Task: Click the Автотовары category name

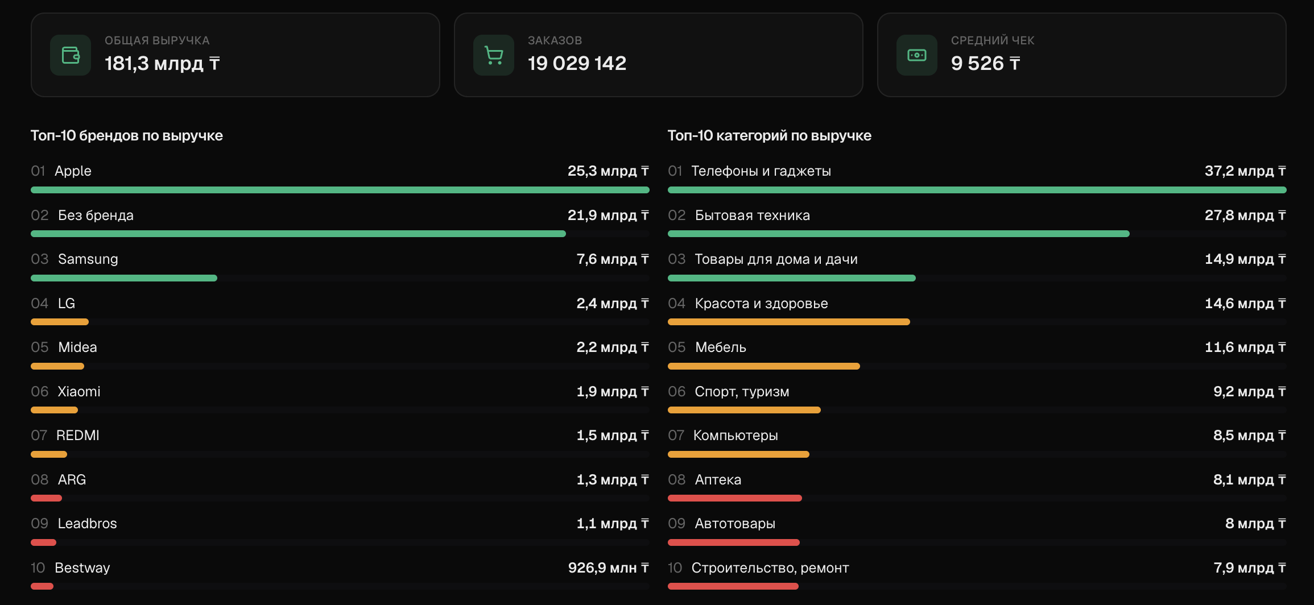Action: click(x=735, y=523)
